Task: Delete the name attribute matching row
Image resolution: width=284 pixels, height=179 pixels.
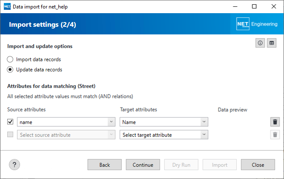Action: tap(275, 122)
